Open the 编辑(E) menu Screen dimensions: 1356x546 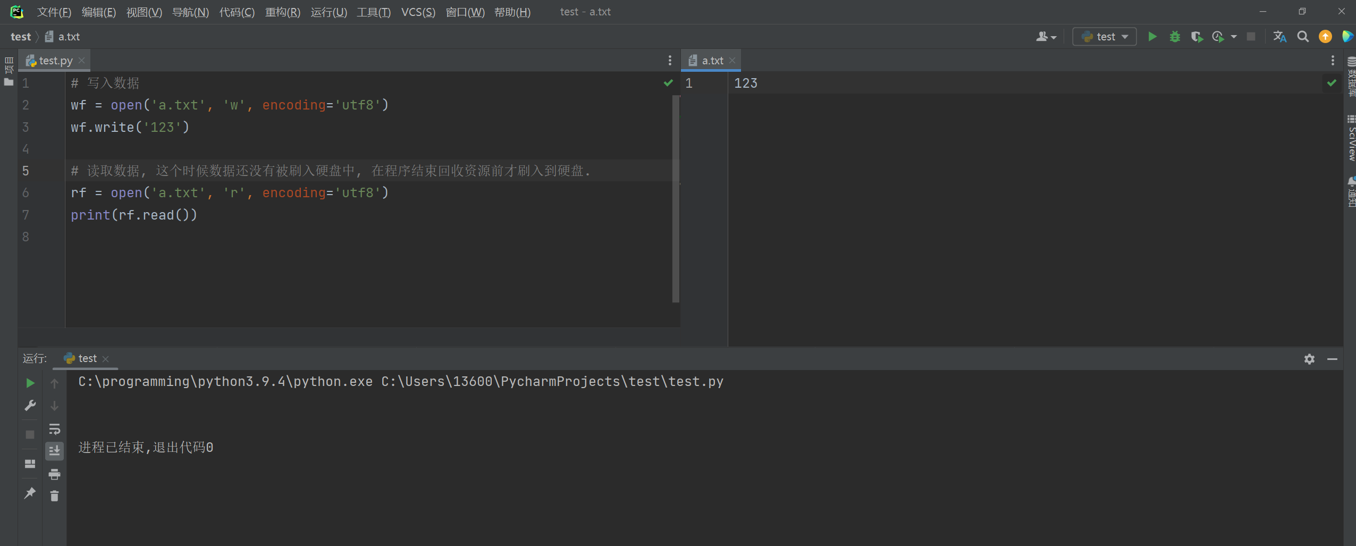click(x=99, y=12)
